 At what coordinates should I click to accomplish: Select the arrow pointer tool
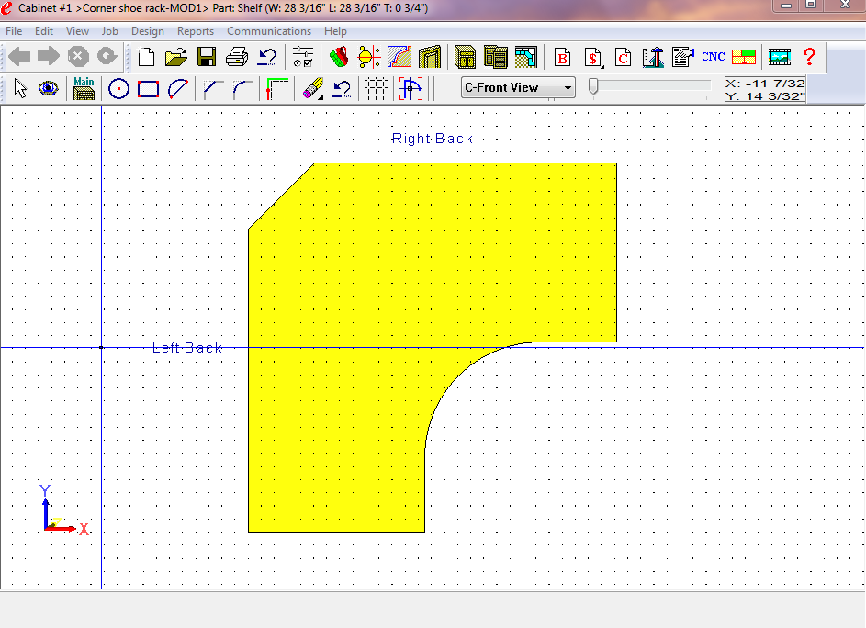click(20, 89)
